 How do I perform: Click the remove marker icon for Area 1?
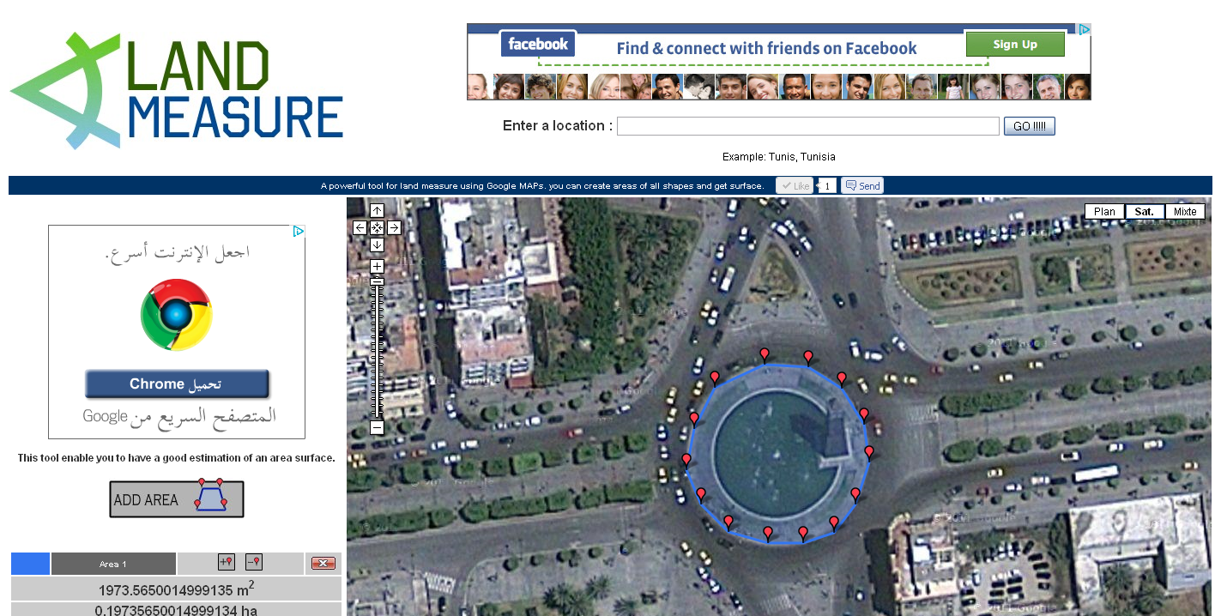[253, 563]
